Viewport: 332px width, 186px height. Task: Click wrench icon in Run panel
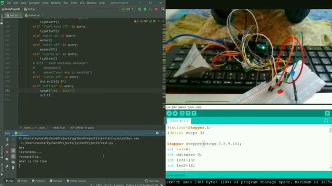(7, 145)
